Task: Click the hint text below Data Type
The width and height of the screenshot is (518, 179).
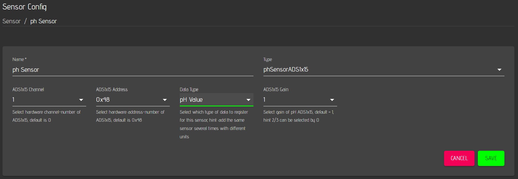Action: tap(213, 124)
